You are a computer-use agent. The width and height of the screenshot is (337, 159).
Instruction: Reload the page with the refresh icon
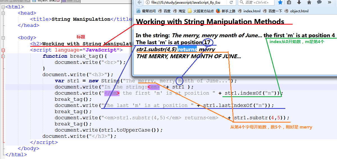click(231, 3)
